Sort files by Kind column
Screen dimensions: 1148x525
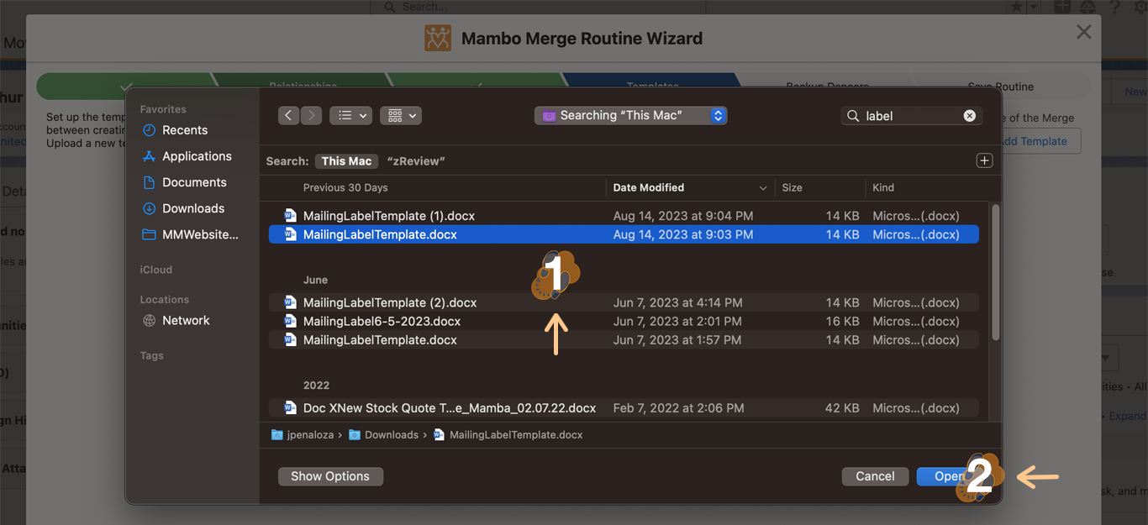coord(883,187)
